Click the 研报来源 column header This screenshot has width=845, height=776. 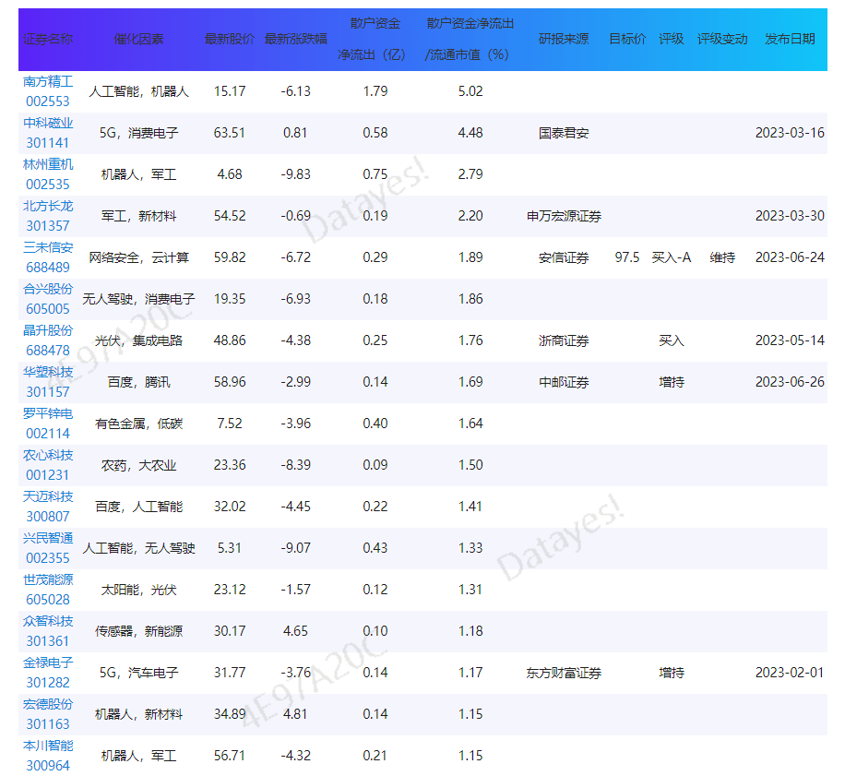click(564, 39)
